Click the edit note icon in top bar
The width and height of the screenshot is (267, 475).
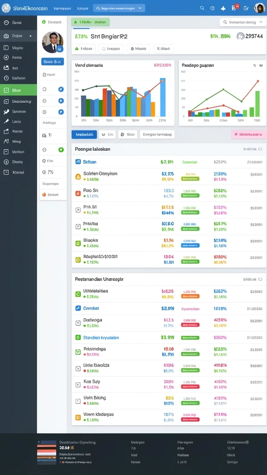coord(246,8)
